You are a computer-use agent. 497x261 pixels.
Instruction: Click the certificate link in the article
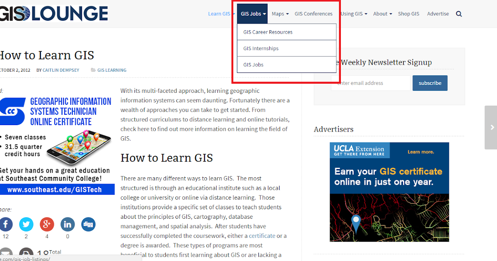[263, 235]
